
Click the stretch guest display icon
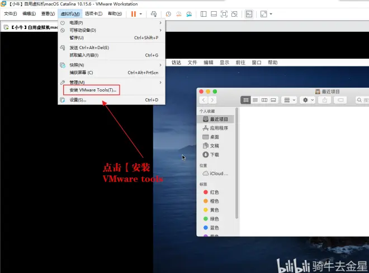[263, 14]
